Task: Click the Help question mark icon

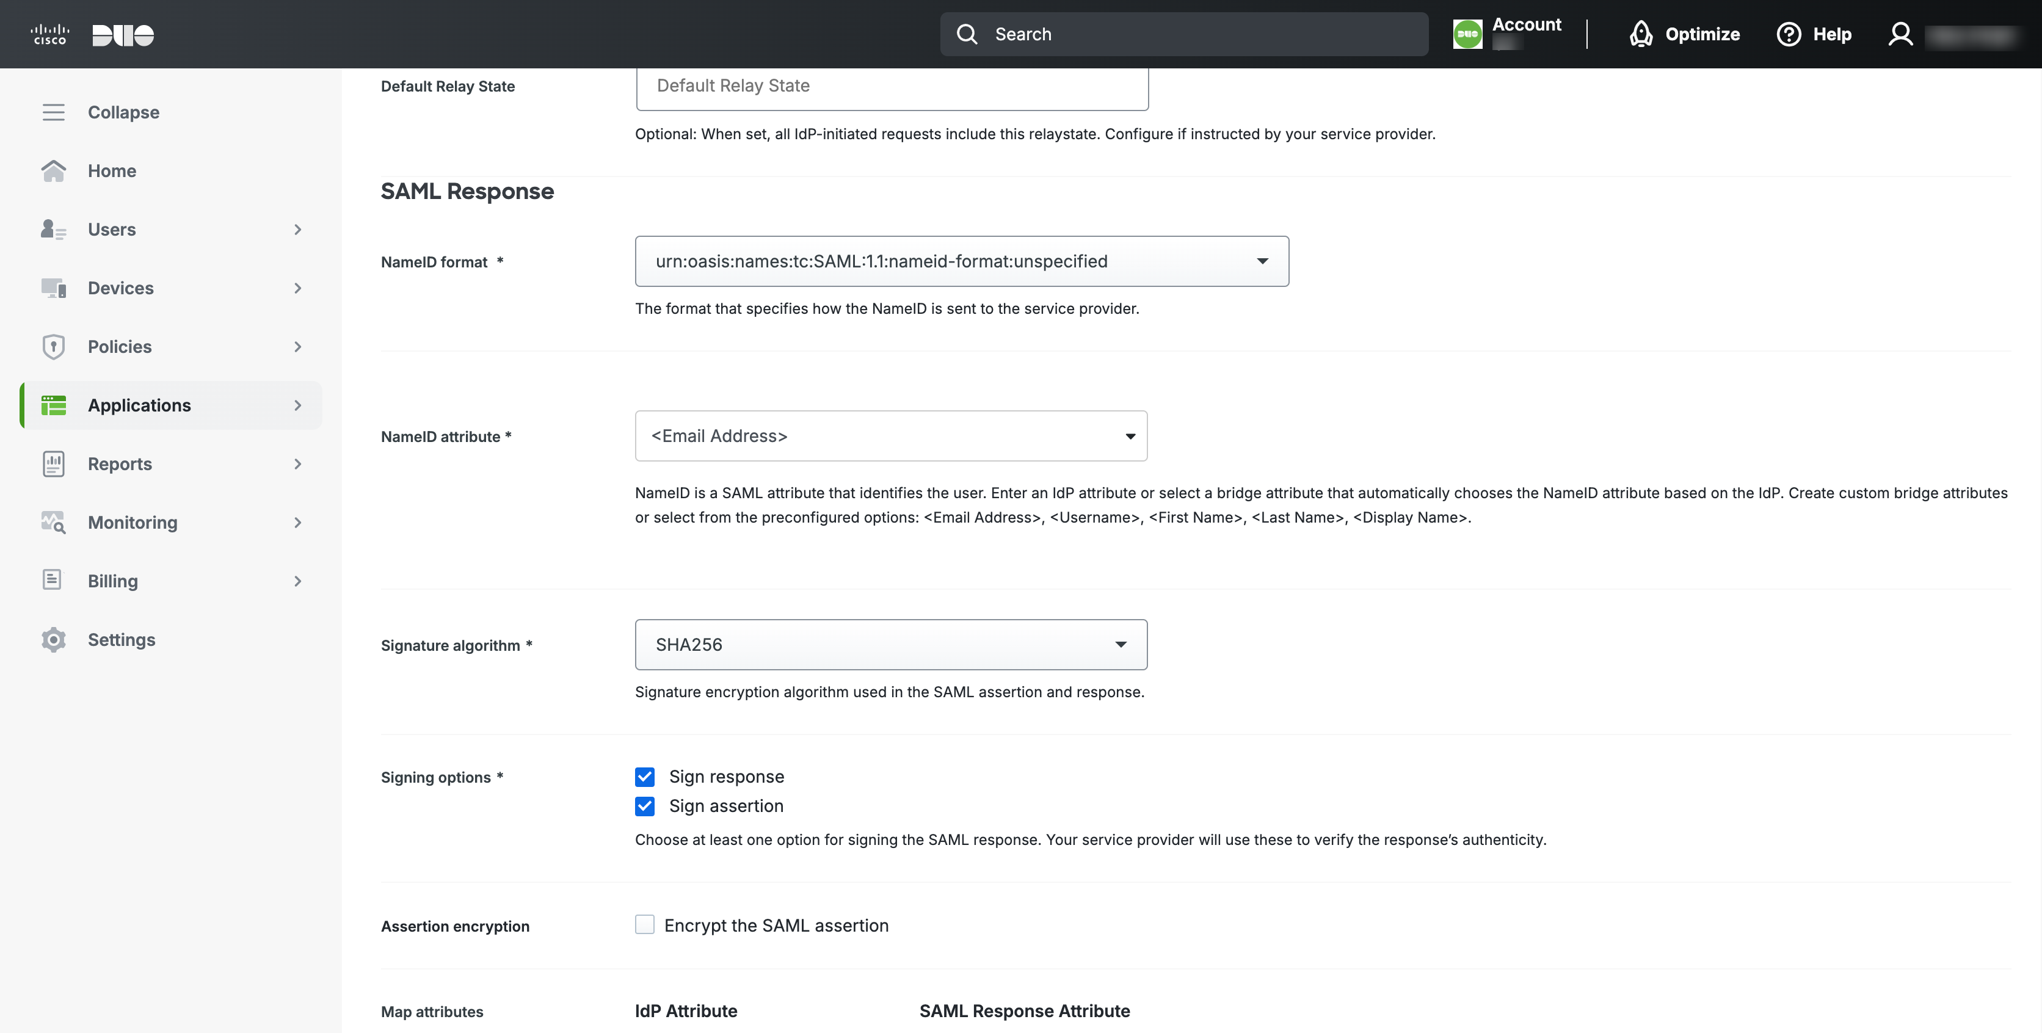Action: (1789, 34)
